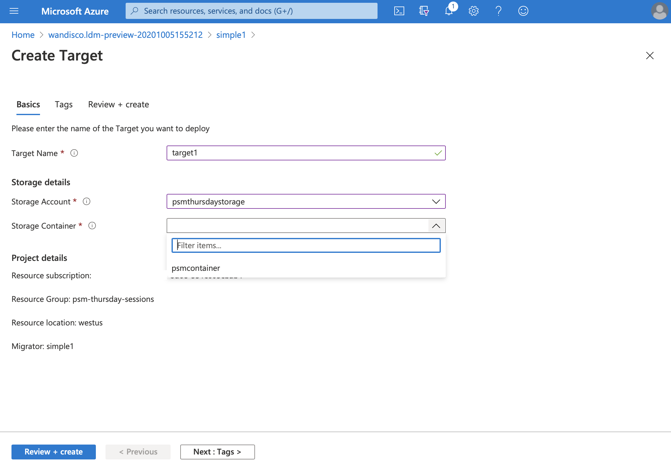671x470 pixels.
Task: Click the Settings gear icon
Action: [x=473, y=11]
